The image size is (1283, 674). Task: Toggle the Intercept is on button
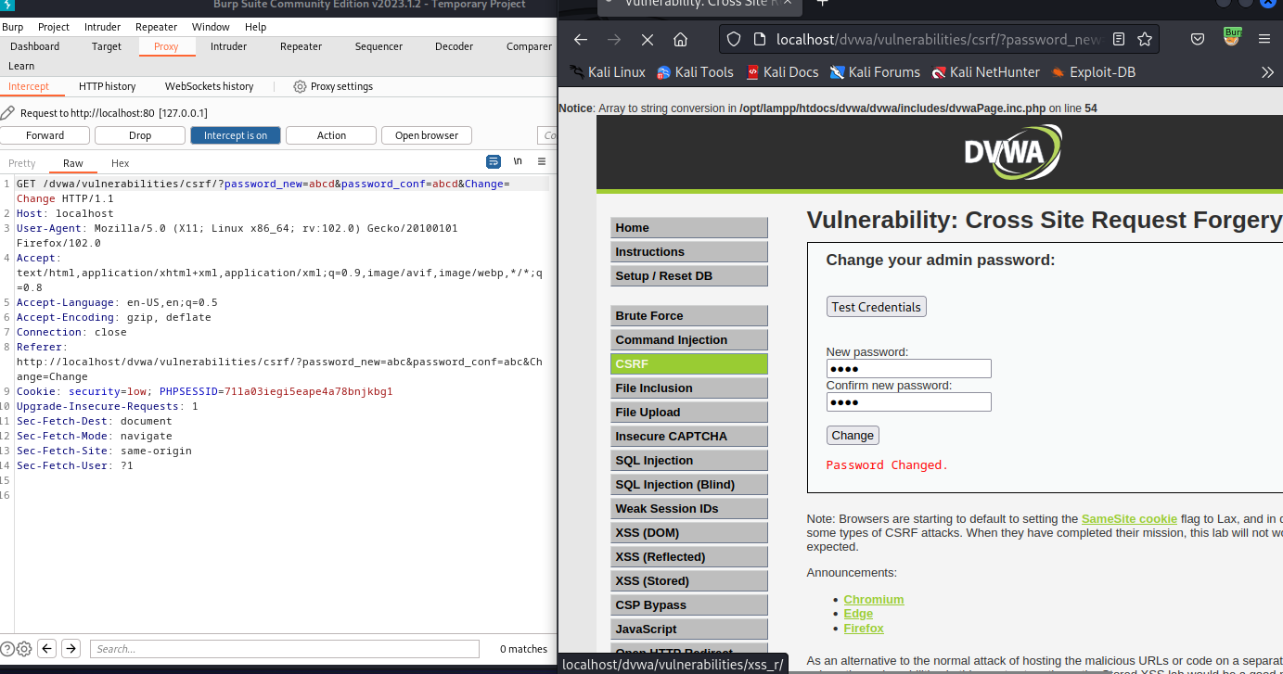pos(236,135)
